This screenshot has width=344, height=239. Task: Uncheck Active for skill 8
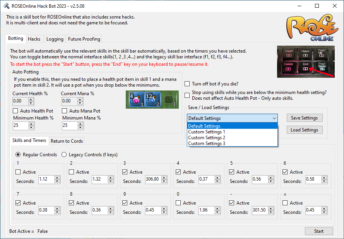pos(71,203)
